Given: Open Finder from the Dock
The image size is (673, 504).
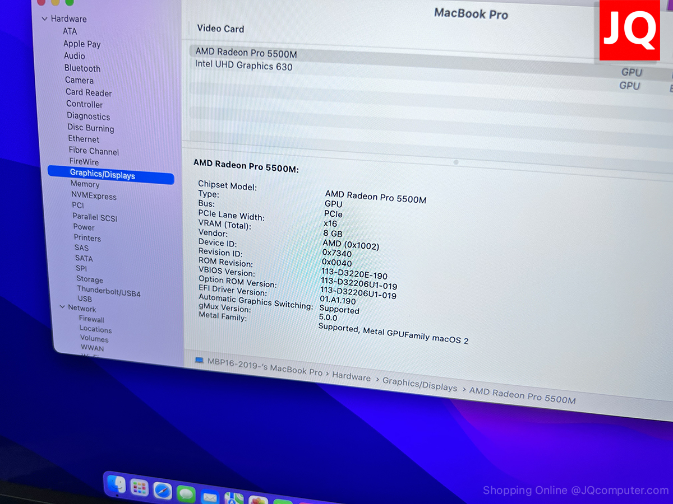Looking at the screenshot, I should (x=116, y=485).
